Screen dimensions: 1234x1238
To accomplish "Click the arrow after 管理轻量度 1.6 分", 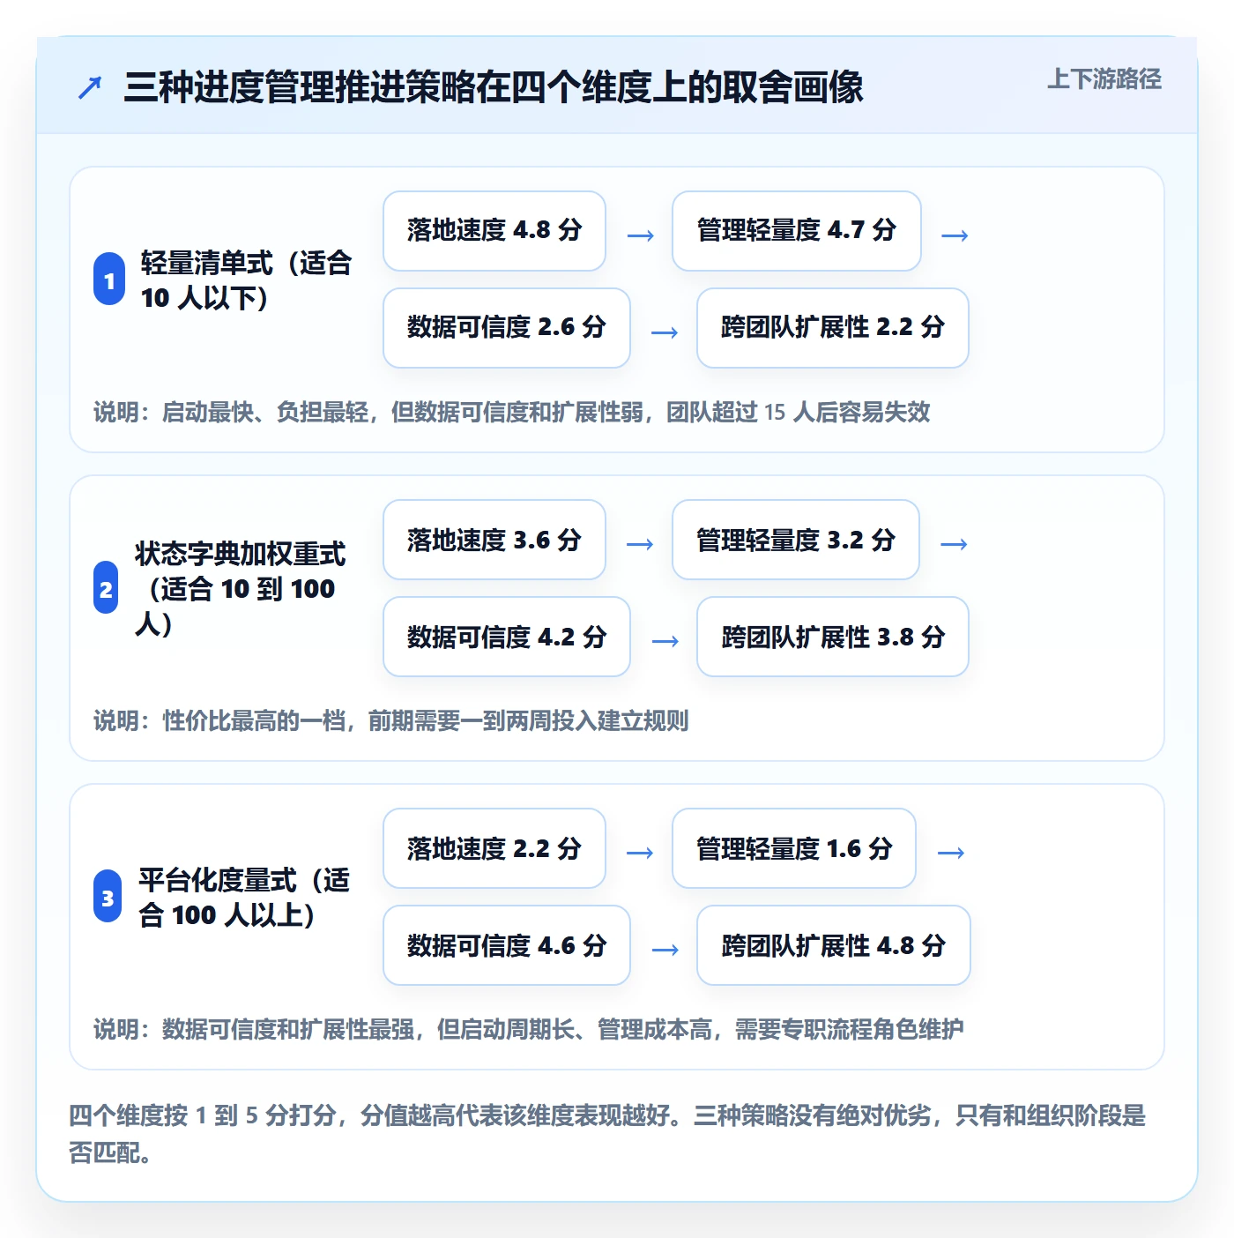I will pos(951,853).
